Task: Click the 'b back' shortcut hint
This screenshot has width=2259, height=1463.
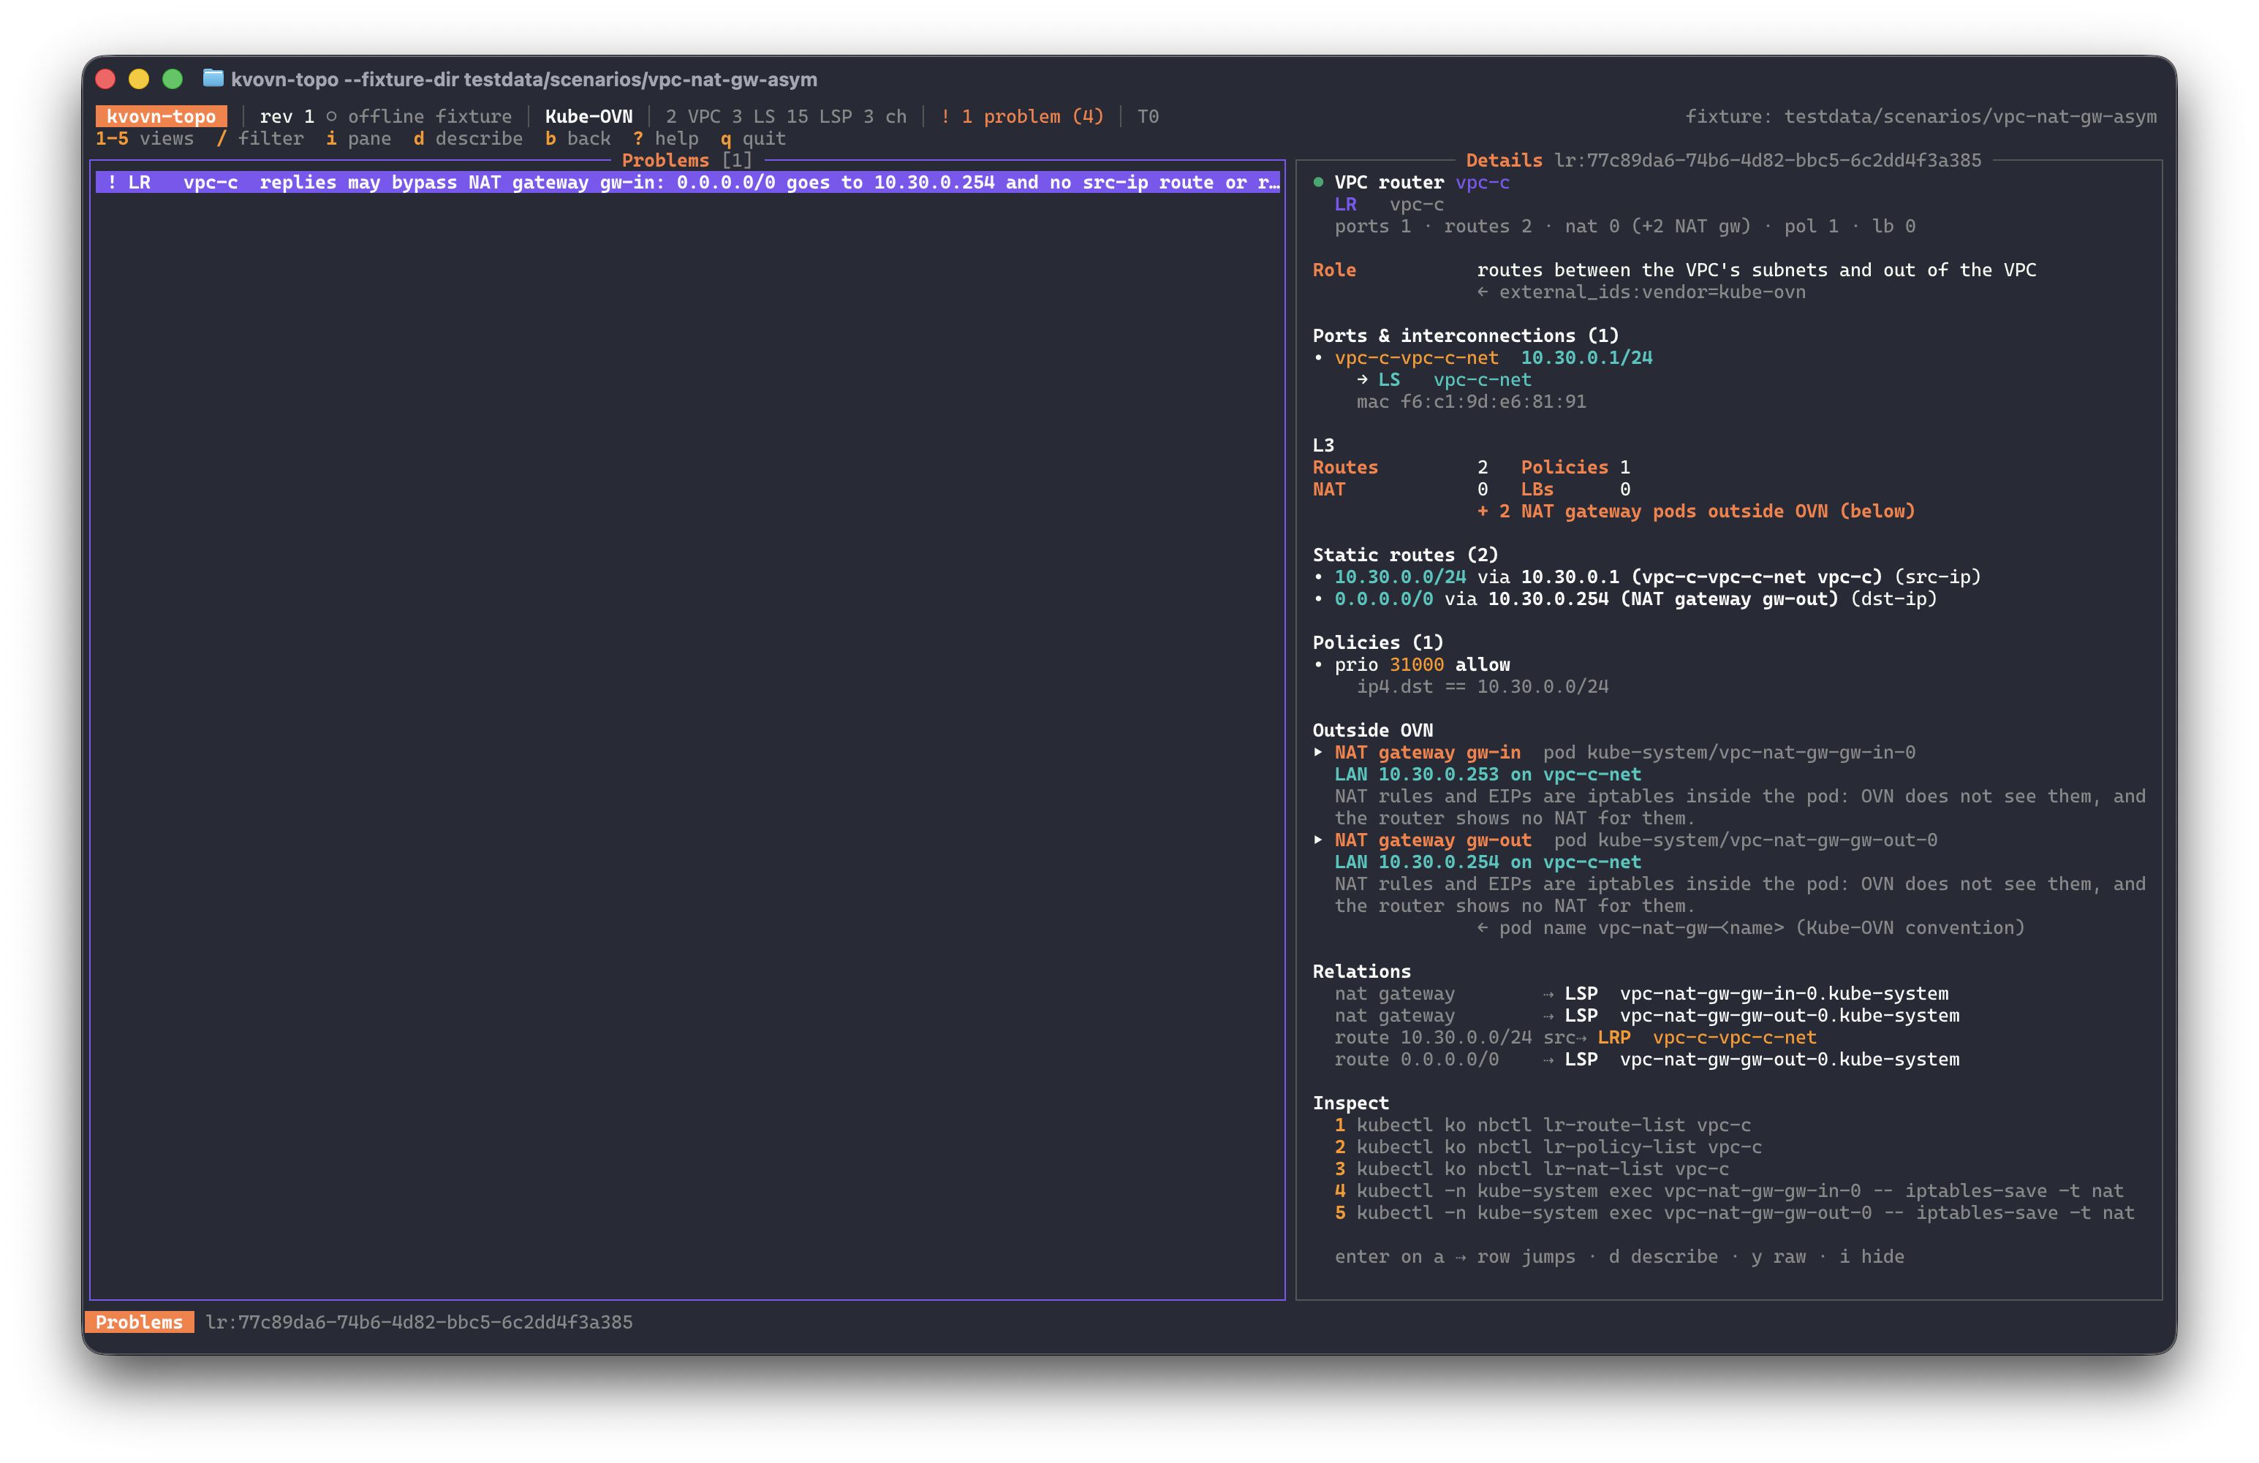Action: tap(578, 139)
